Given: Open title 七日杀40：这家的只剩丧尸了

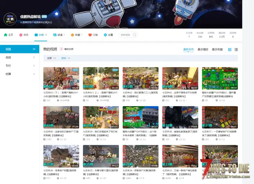Looking at the screenshot, I should point(61,133).
